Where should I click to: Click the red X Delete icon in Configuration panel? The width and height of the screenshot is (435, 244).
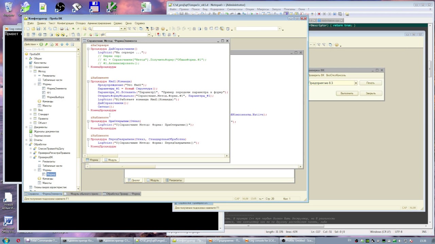coord(57,44)
